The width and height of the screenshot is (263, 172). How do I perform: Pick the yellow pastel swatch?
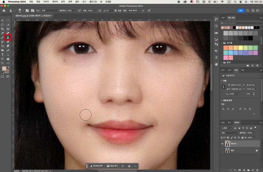(240, 48)
